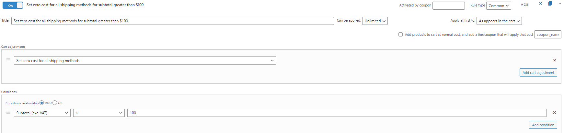The image size is (564, 133).
Task: Open the Subtotal (exc. VAT) condition dropdown
Action: [42, 113]
